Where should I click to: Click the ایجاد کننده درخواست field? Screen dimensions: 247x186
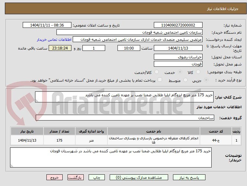click(138, 40)
